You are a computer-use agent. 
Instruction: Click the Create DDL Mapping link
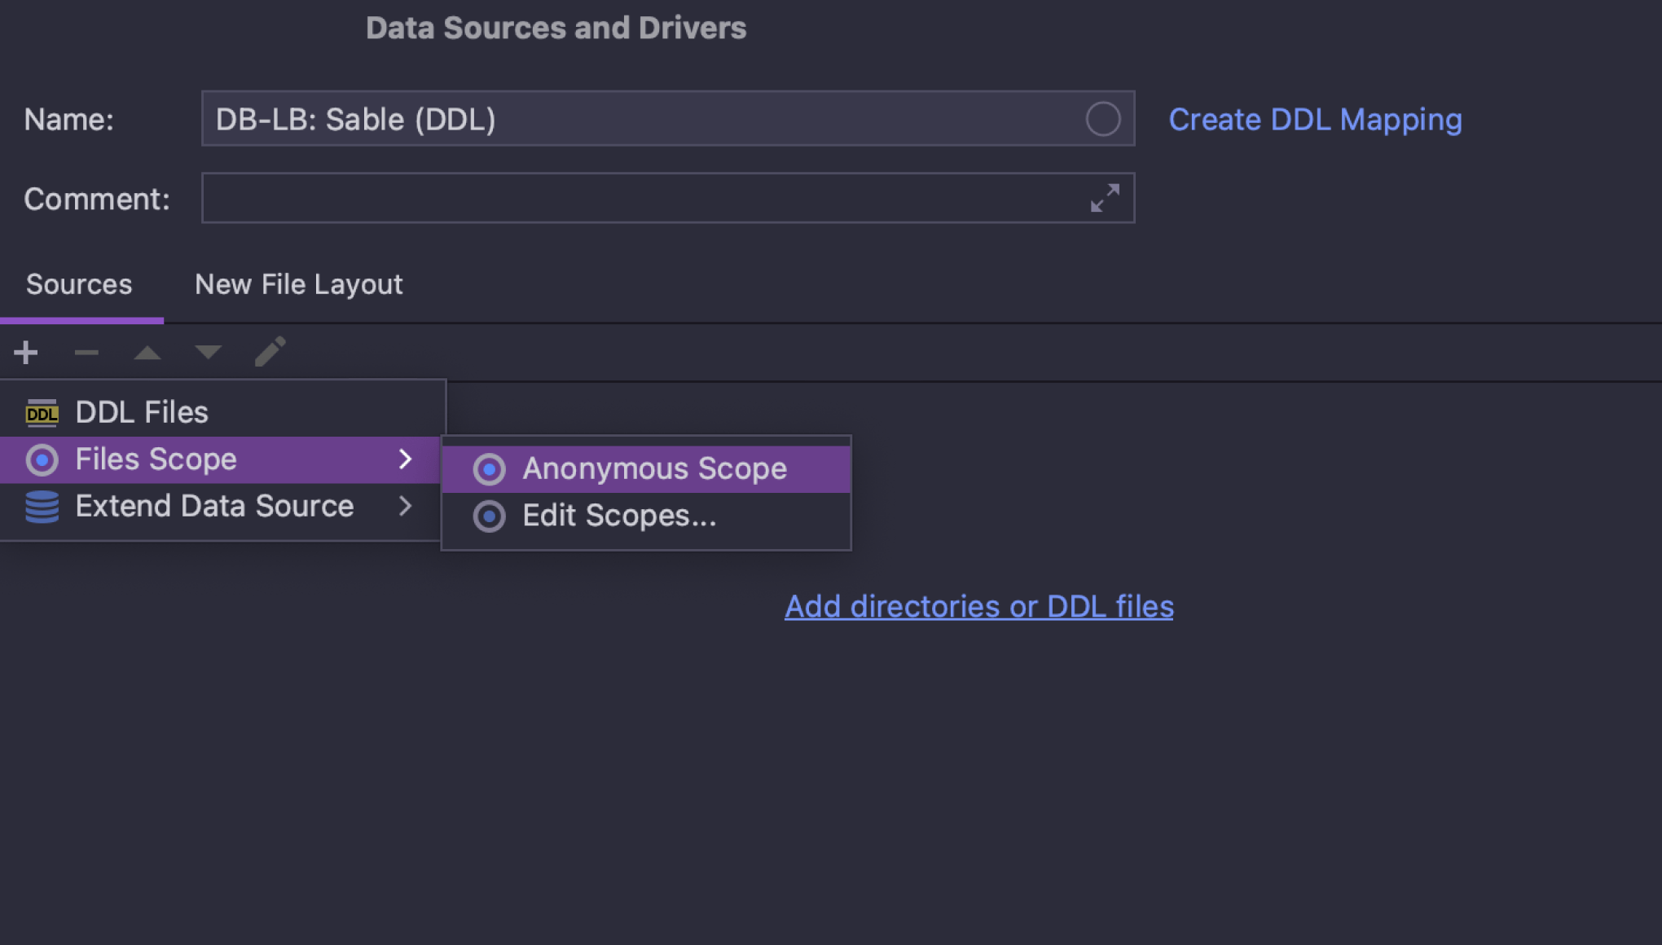coord(1315,120)
